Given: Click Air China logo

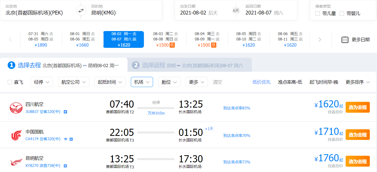Looking at the screenshot, I should (x=16, y=135).
